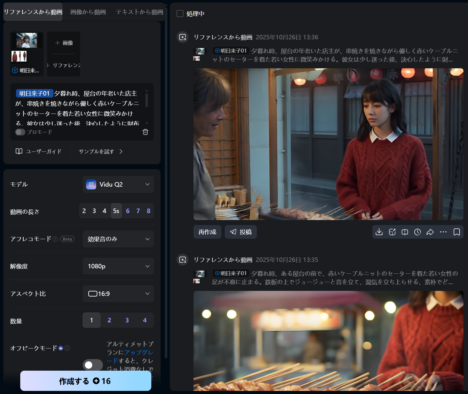Add an image with the + 画像 button
Screen dimensions: 468x394
click(64, 43)
